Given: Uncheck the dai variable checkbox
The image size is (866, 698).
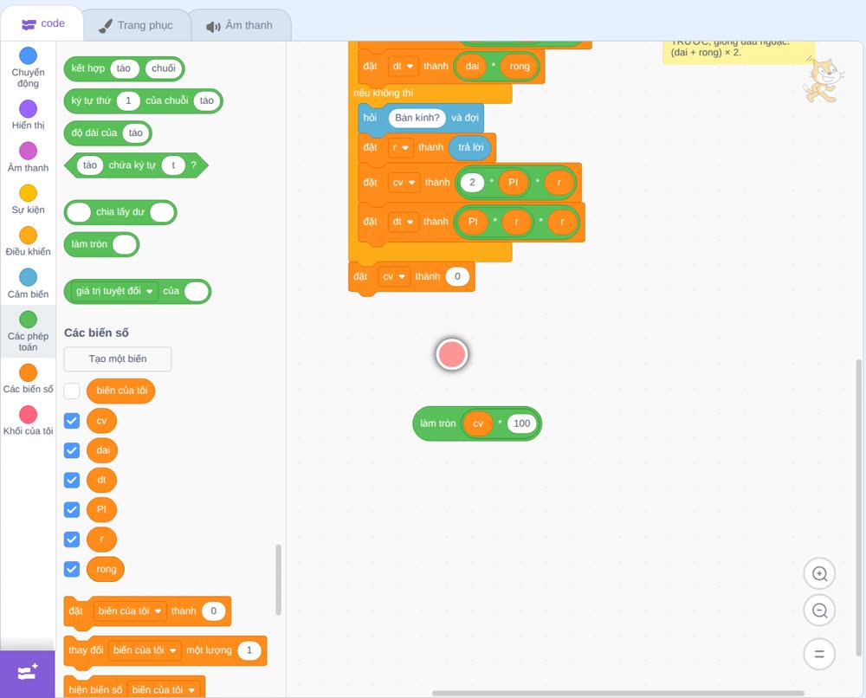Looking at the screenshot, I should point(72,450).
